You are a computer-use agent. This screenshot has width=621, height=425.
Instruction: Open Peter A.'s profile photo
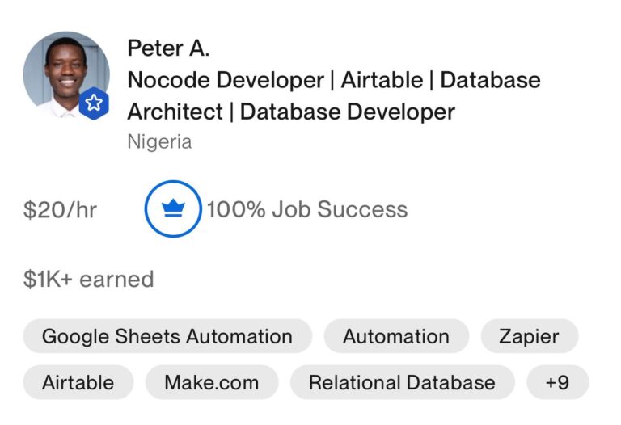point(66,75)
